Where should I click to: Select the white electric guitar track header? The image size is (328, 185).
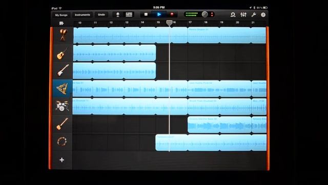pyautogui.click(x=63, y=71)
